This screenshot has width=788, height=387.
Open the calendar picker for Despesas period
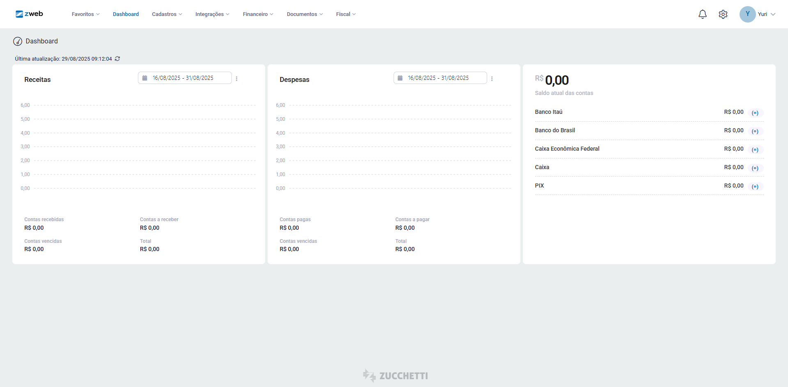[x=400, y=77]
